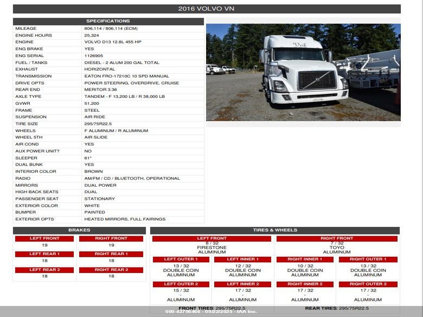Viewport: 423px width, 317px height.
Task: Click the RIGHT FRONT label under Brakes
Action: point(111,238)
